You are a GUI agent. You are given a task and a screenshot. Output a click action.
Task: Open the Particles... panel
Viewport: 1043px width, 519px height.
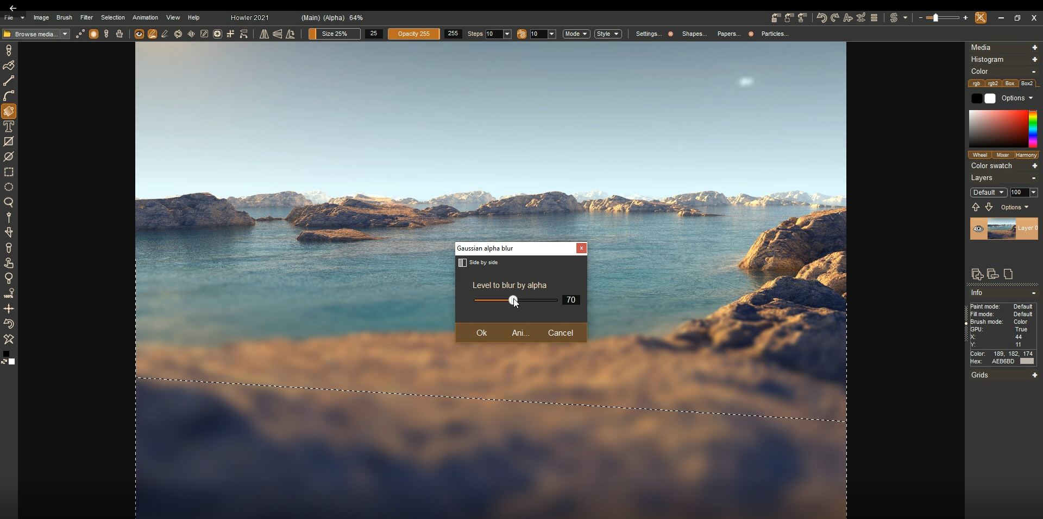click(x=775, y=34)
